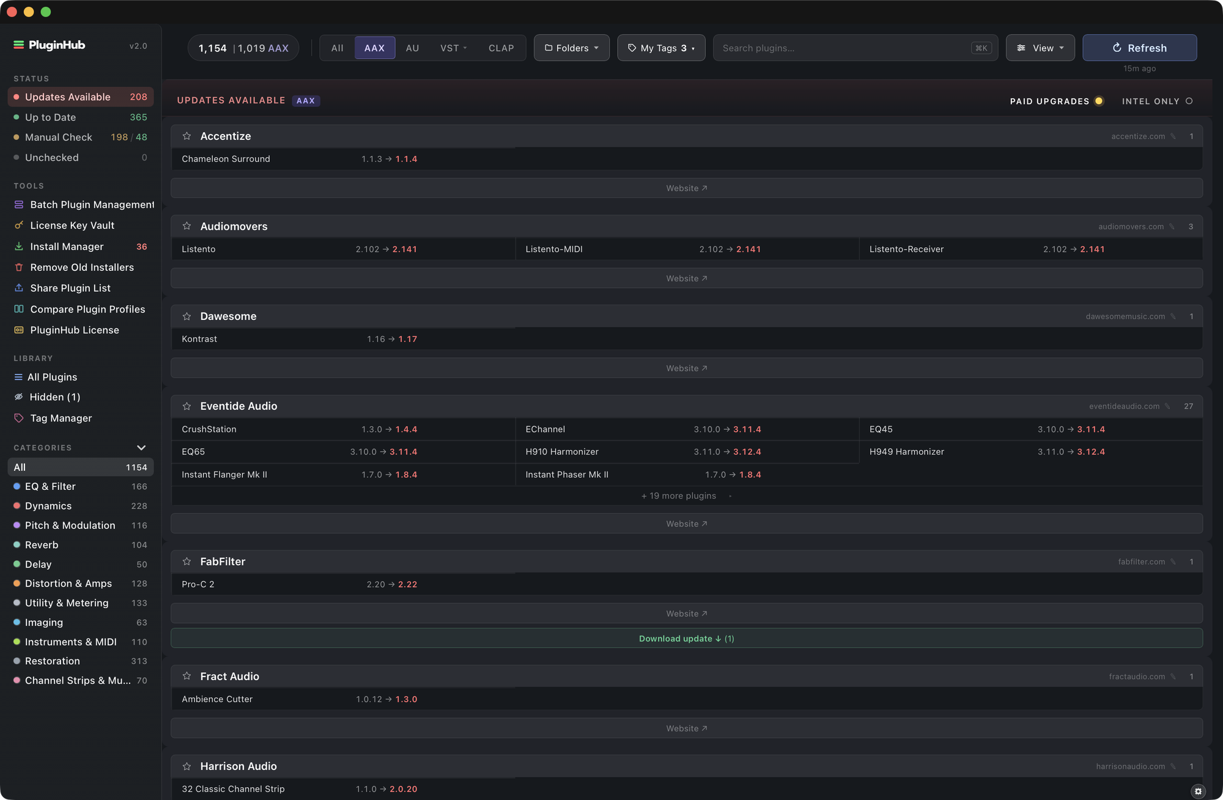The image size is (1223, 800).
Task: Open the My Tags dropdown
Action: tap(661, 48)
